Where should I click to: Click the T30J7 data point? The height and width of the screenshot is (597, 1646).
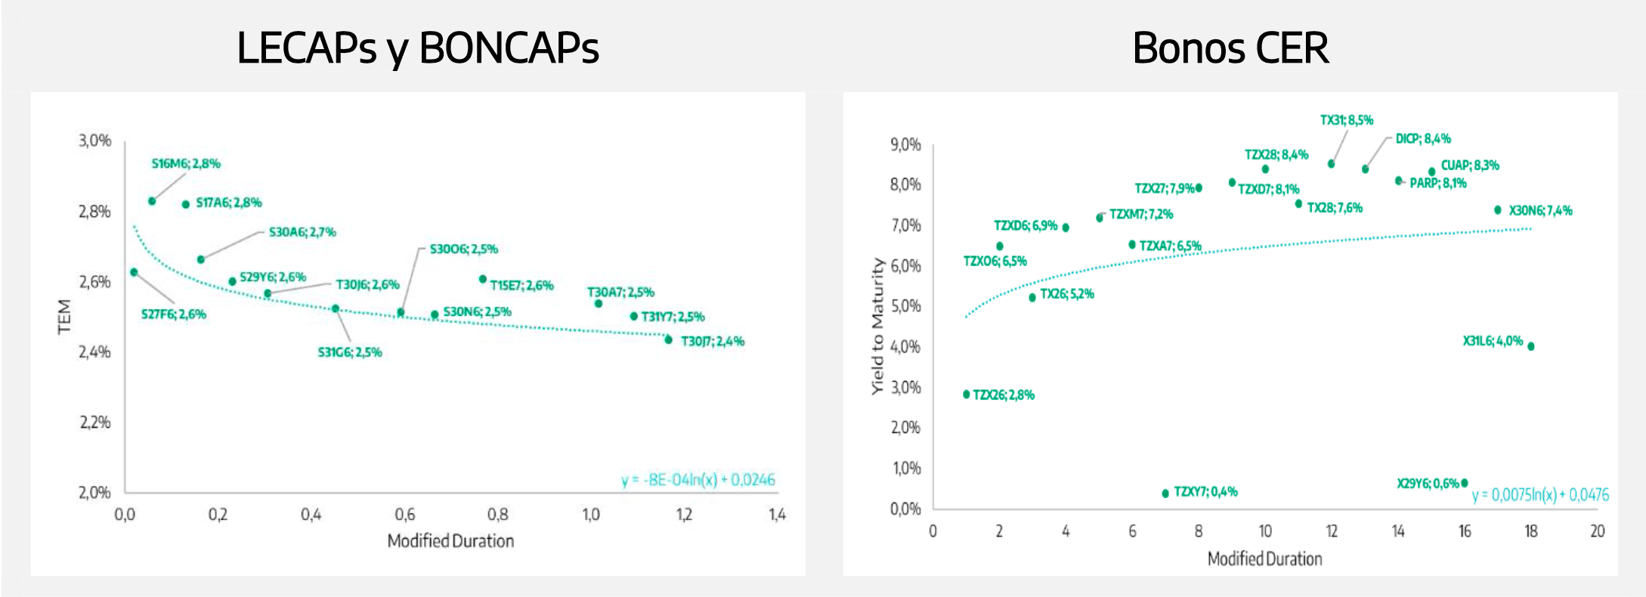tap(669, 340)
